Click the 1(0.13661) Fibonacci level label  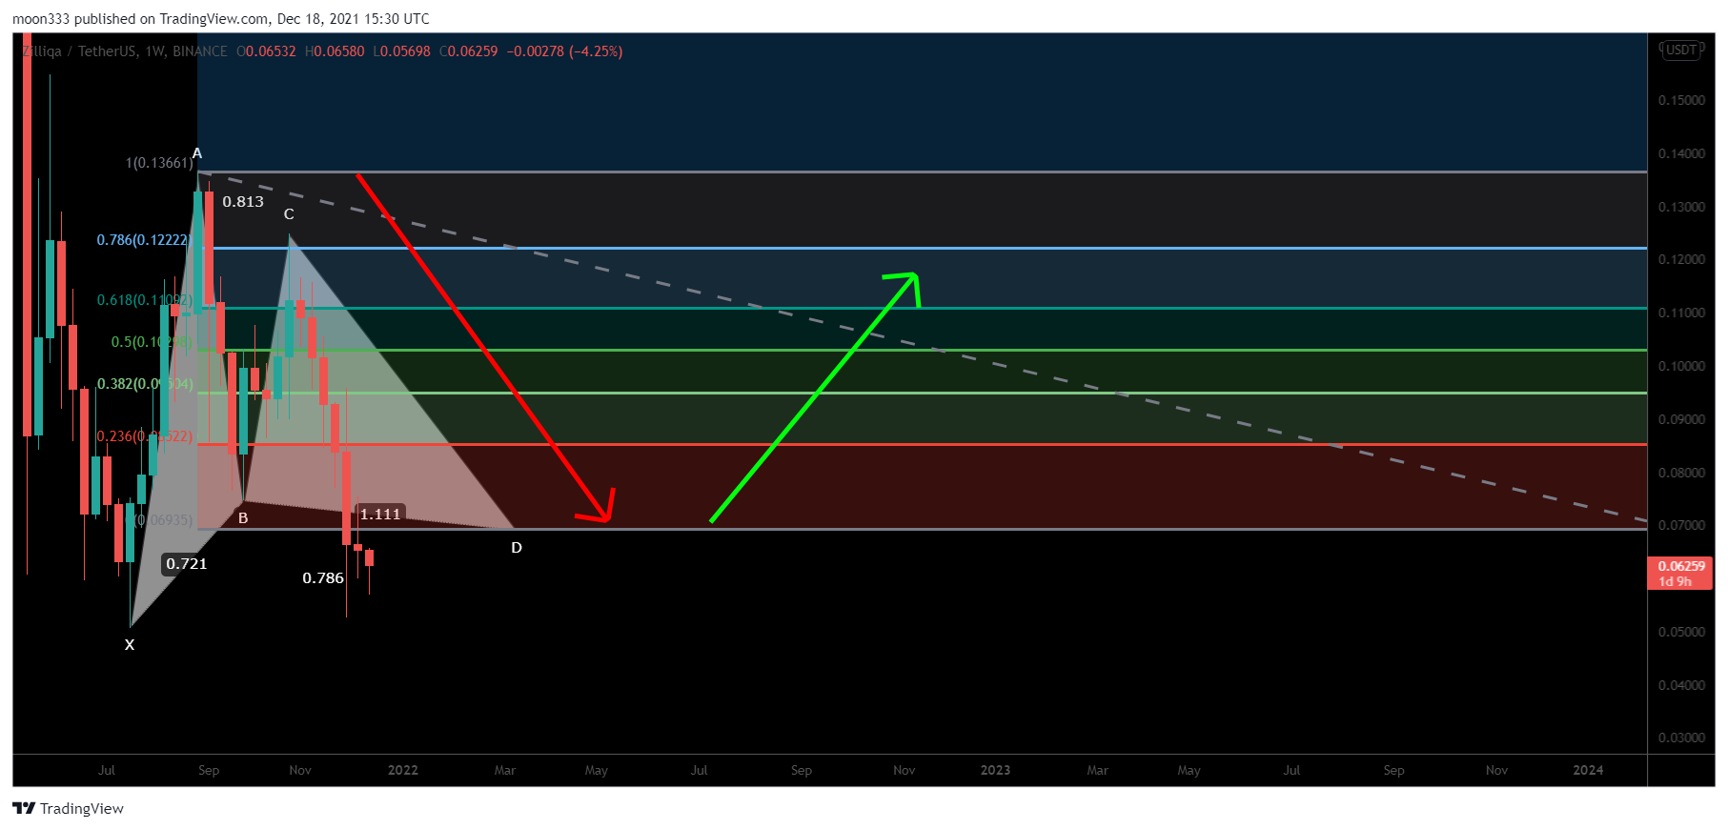coord(159,163)
